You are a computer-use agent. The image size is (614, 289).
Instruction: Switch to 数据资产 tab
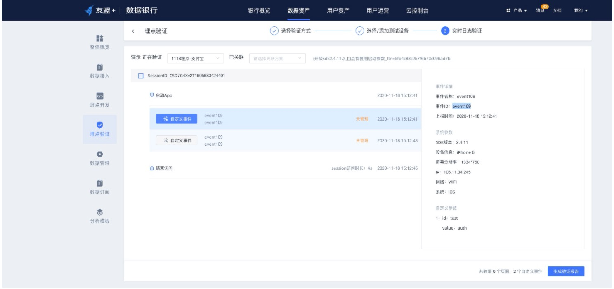point(299,11)
